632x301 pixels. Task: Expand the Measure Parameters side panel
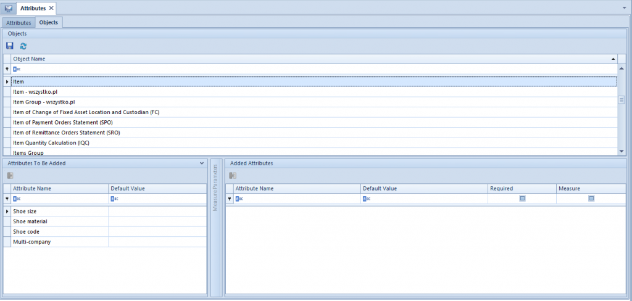(x=215, y=228)
